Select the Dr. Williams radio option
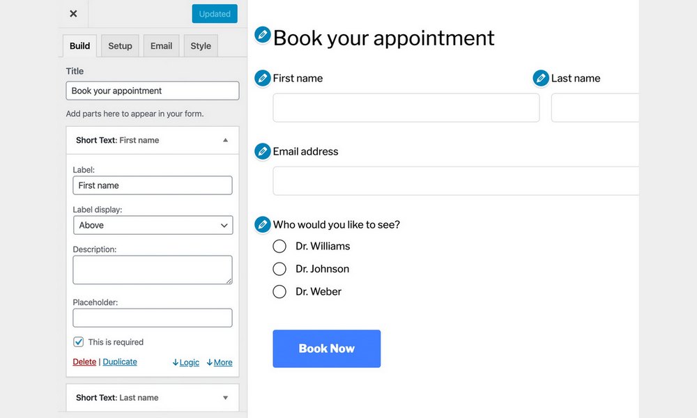Screen dimensions: 697x418 tap(279, 246)
